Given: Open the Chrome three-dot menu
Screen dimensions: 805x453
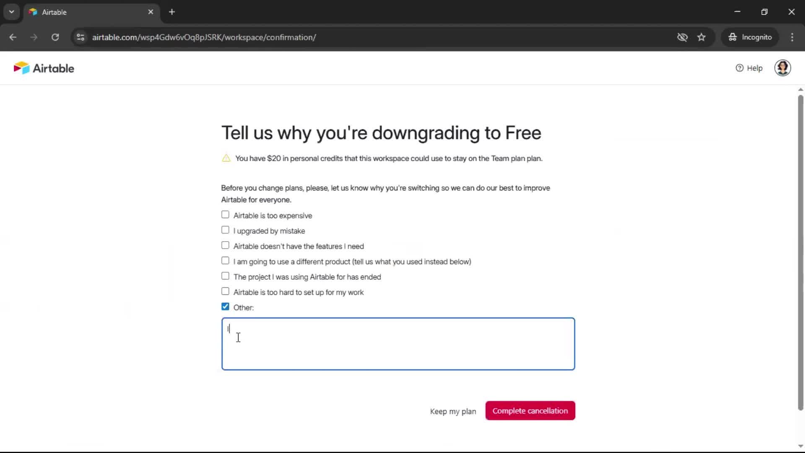Looking at the screenshot, I should 792,37.
